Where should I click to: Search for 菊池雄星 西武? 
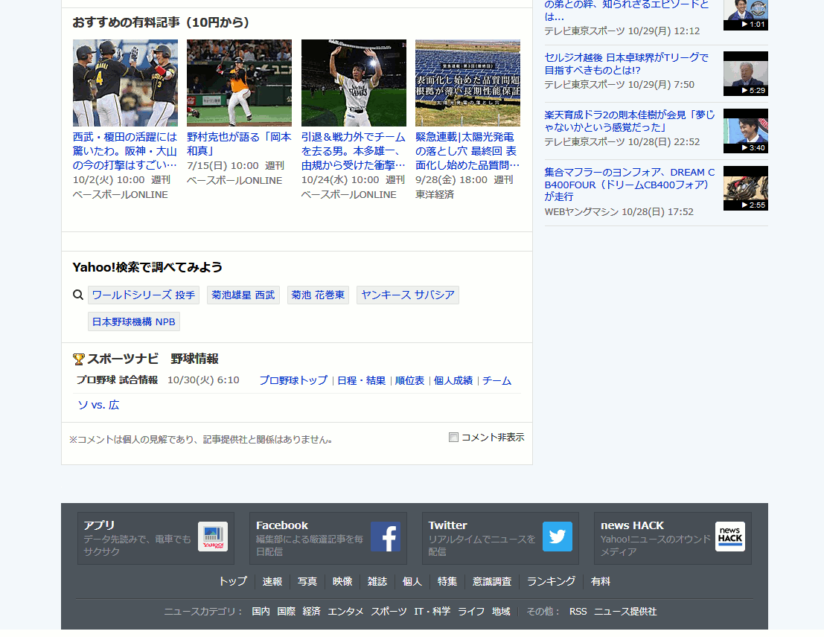point(243,295)
